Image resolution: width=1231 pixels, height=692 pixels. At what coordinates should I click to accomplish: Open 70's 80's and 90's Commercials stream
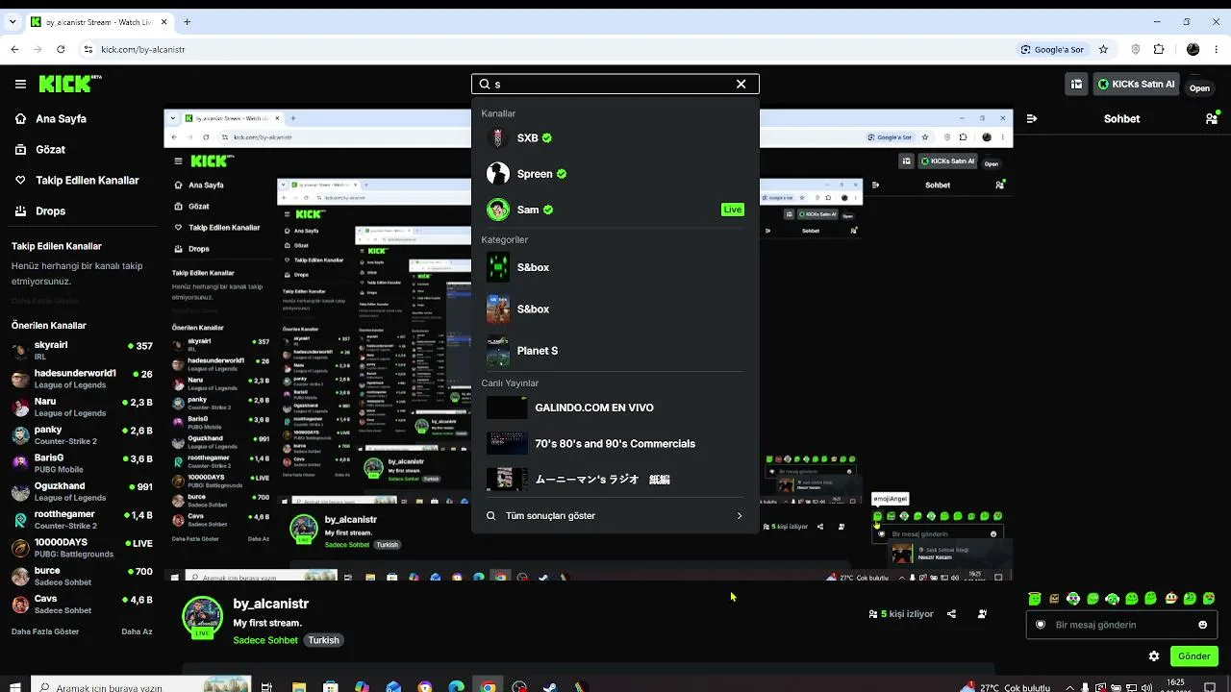click(x=615, y=444)
